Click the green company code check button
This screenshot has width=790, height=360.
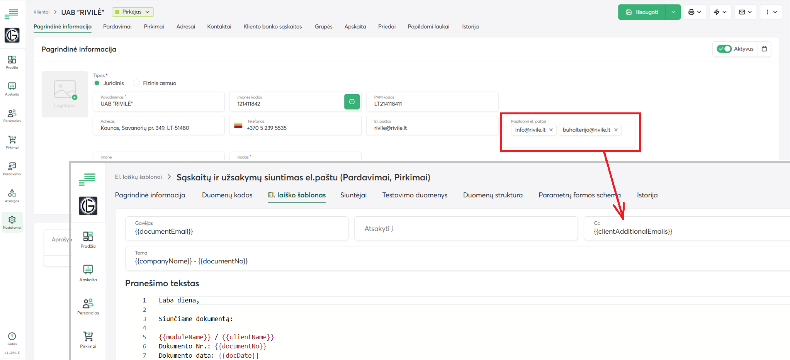pyautogui.click(x=352, y=102)
